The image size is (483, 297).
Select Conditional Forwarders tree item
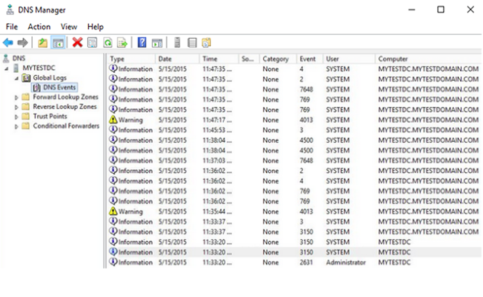click(x=66, y=126)
